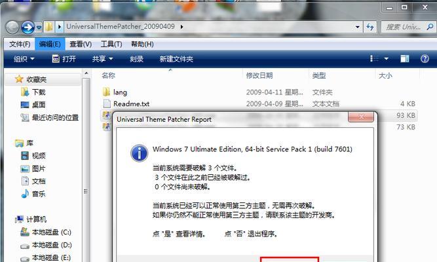Click the 图片 library icon
The image size is (437, 262).
pos(25,168)
